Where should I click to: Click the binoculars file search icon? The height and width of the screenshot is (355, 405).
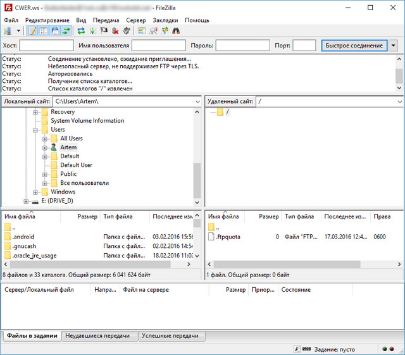tap(176, 30)
